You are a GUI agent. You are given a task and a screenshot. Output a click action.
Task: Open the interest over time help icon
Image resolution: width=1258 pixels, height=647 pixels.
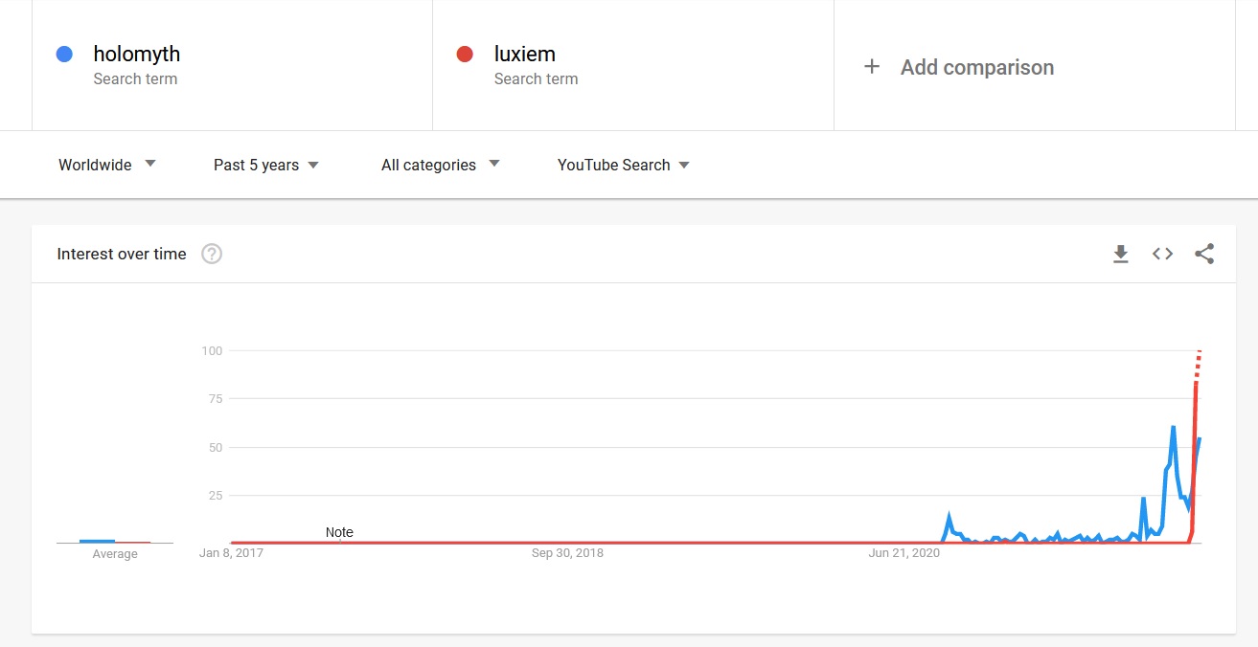[212, 254]
